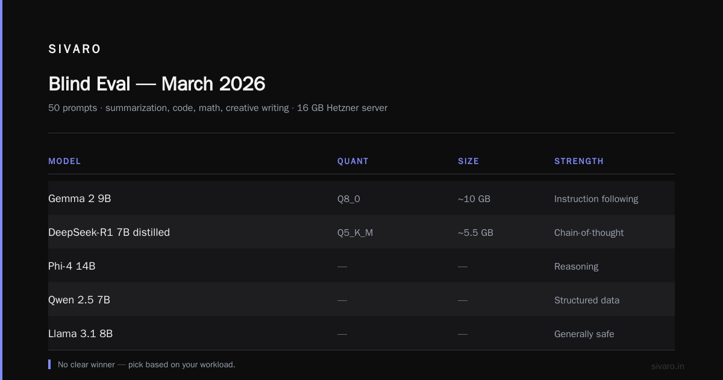Viewport: 723px width, 380px height.
Task: Select the ~5.5 GB size cell
Action: (x=475, y=233)
